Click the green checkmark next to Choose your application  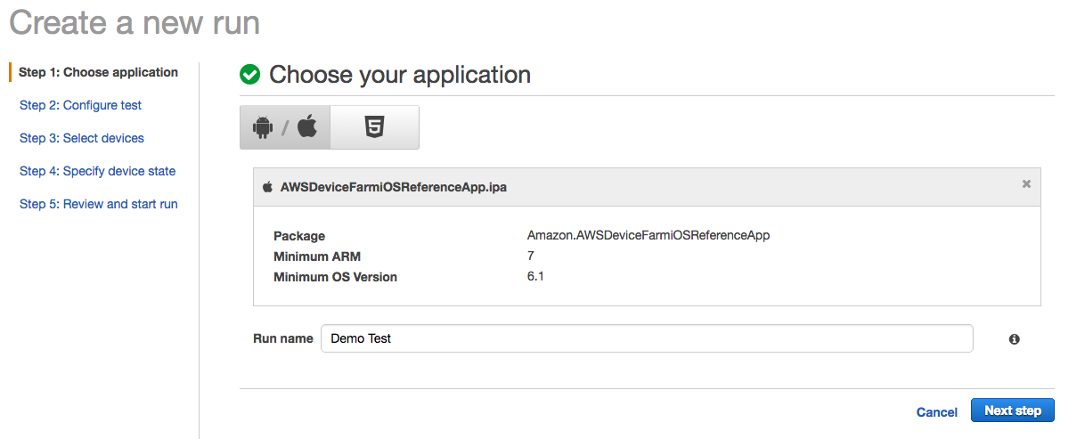click(x=250, y=75)
